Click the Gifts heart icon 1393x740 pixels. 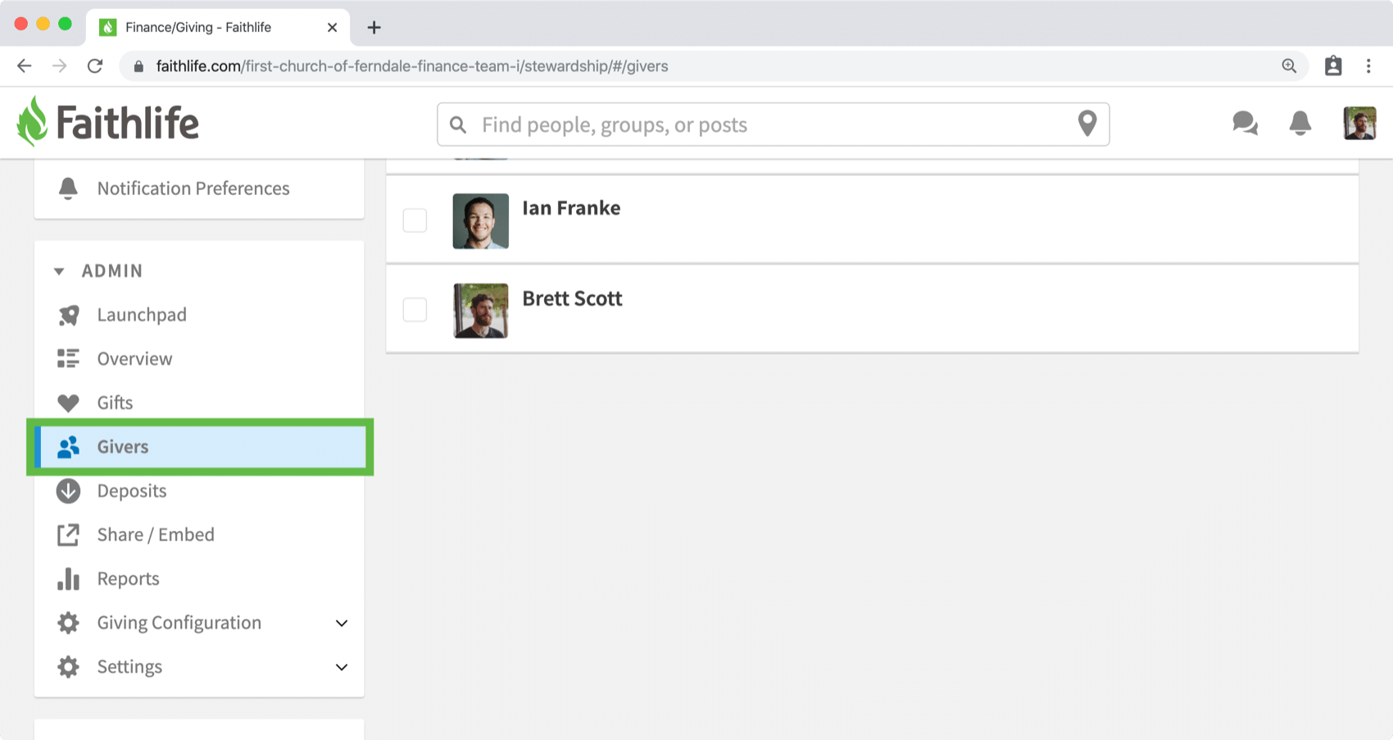click(68, 403)
